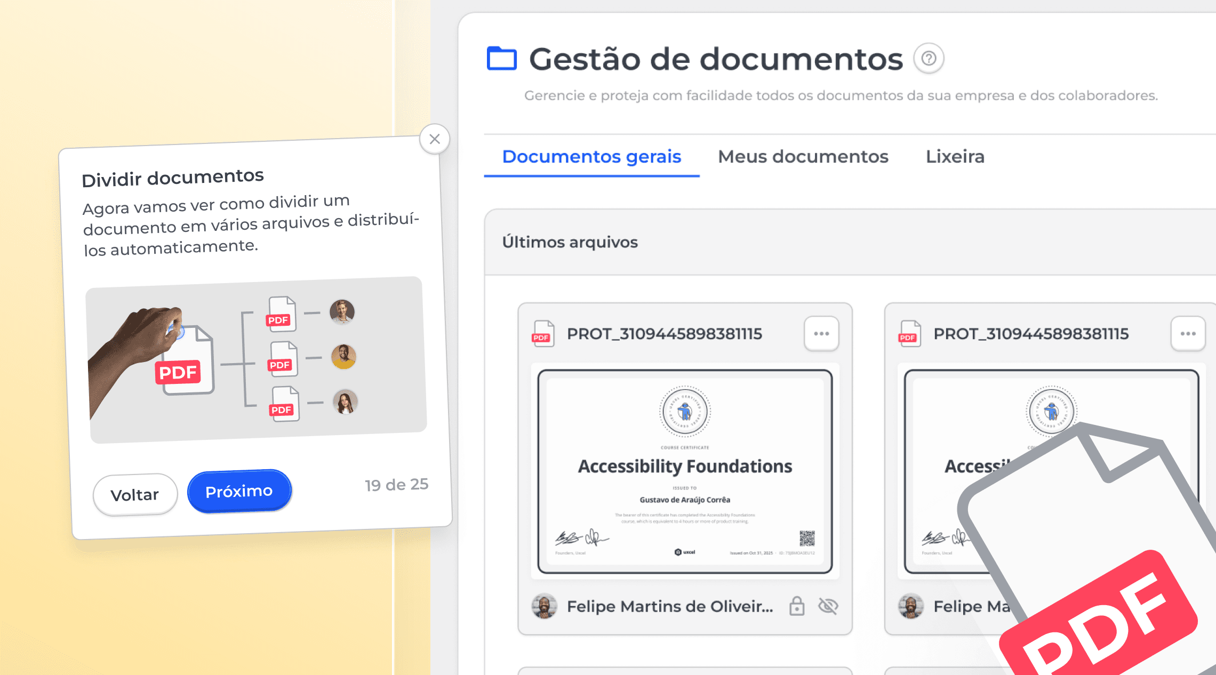Click Felipe avatar on second document card

tap(910, 606)
